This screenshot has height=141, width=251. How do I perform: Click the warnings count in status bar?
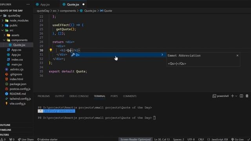[x=3, y=139]
